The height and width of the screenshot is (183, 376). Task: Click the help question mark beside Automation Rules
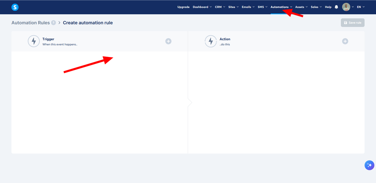54,23
